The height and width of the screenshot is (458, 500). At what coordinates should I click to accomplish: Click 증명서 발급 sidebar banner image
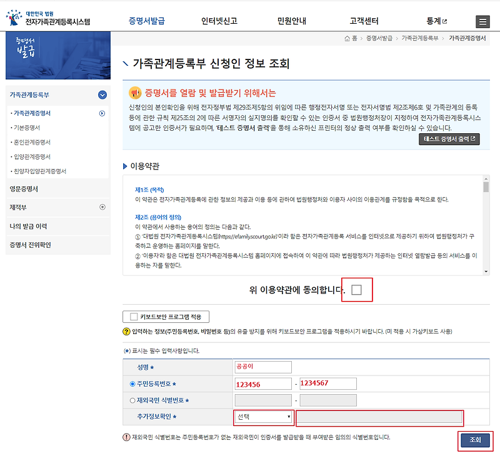coord(58,55)
